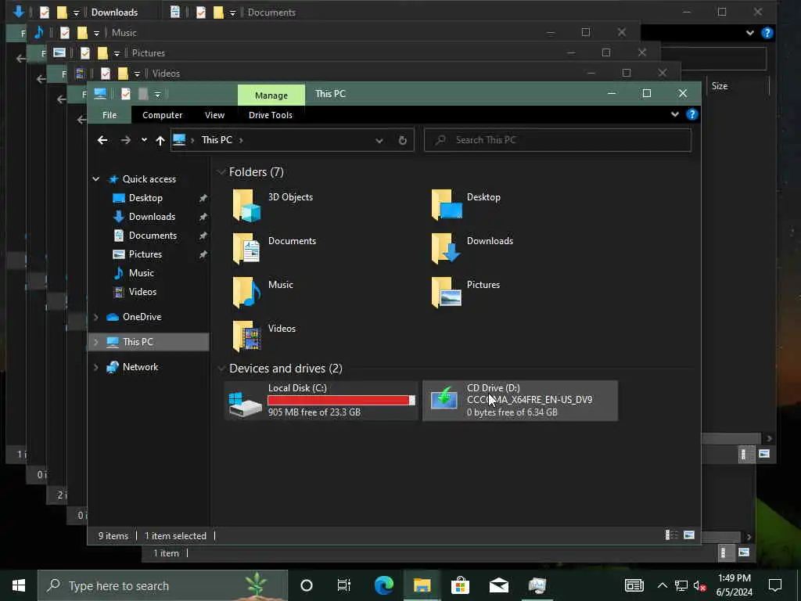Open the Music folder in Folders list
The height and width of the screenshot is (601, 801).
click(x=263, y=293)
